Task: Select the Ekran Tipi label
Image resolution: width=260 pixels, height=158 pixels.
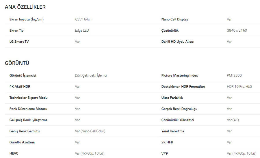Action: point(17,31)
